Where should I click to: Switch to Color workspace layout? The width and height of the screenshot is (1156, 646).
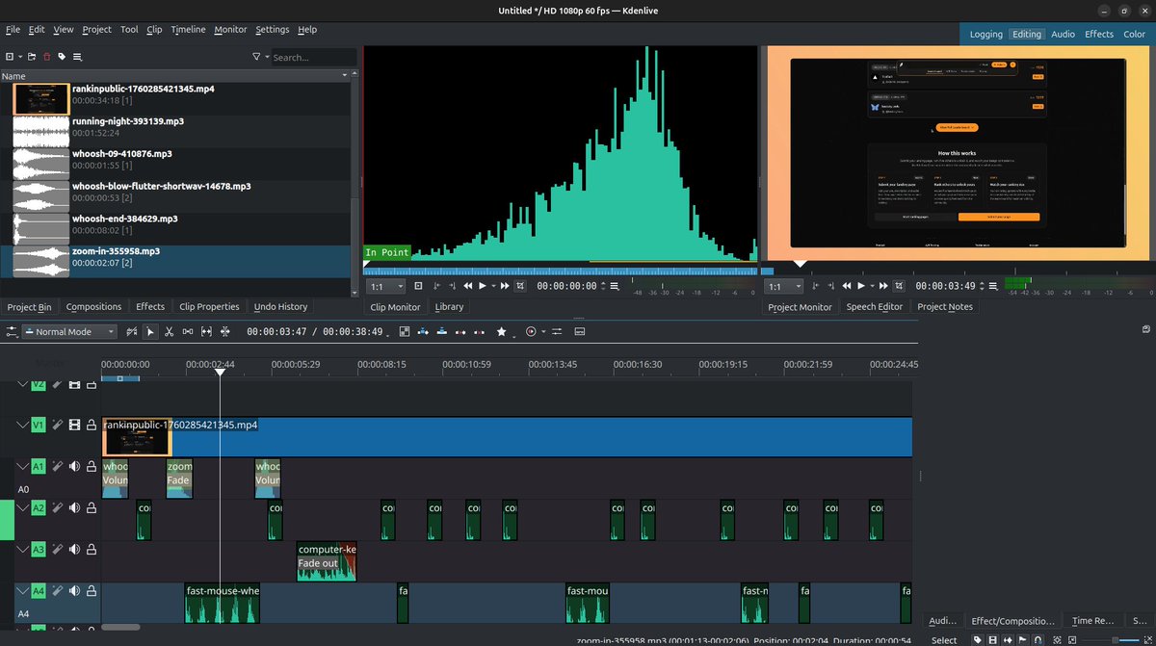[x=1134, y=34]
